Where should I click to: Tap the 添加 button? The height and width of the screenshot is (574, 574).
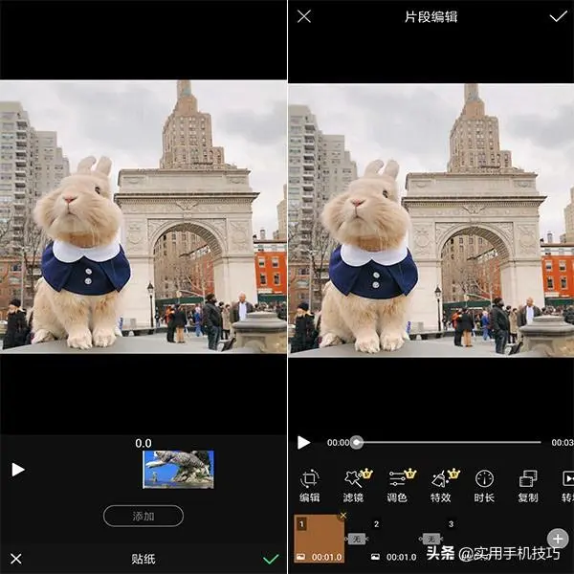coord(143,516)
